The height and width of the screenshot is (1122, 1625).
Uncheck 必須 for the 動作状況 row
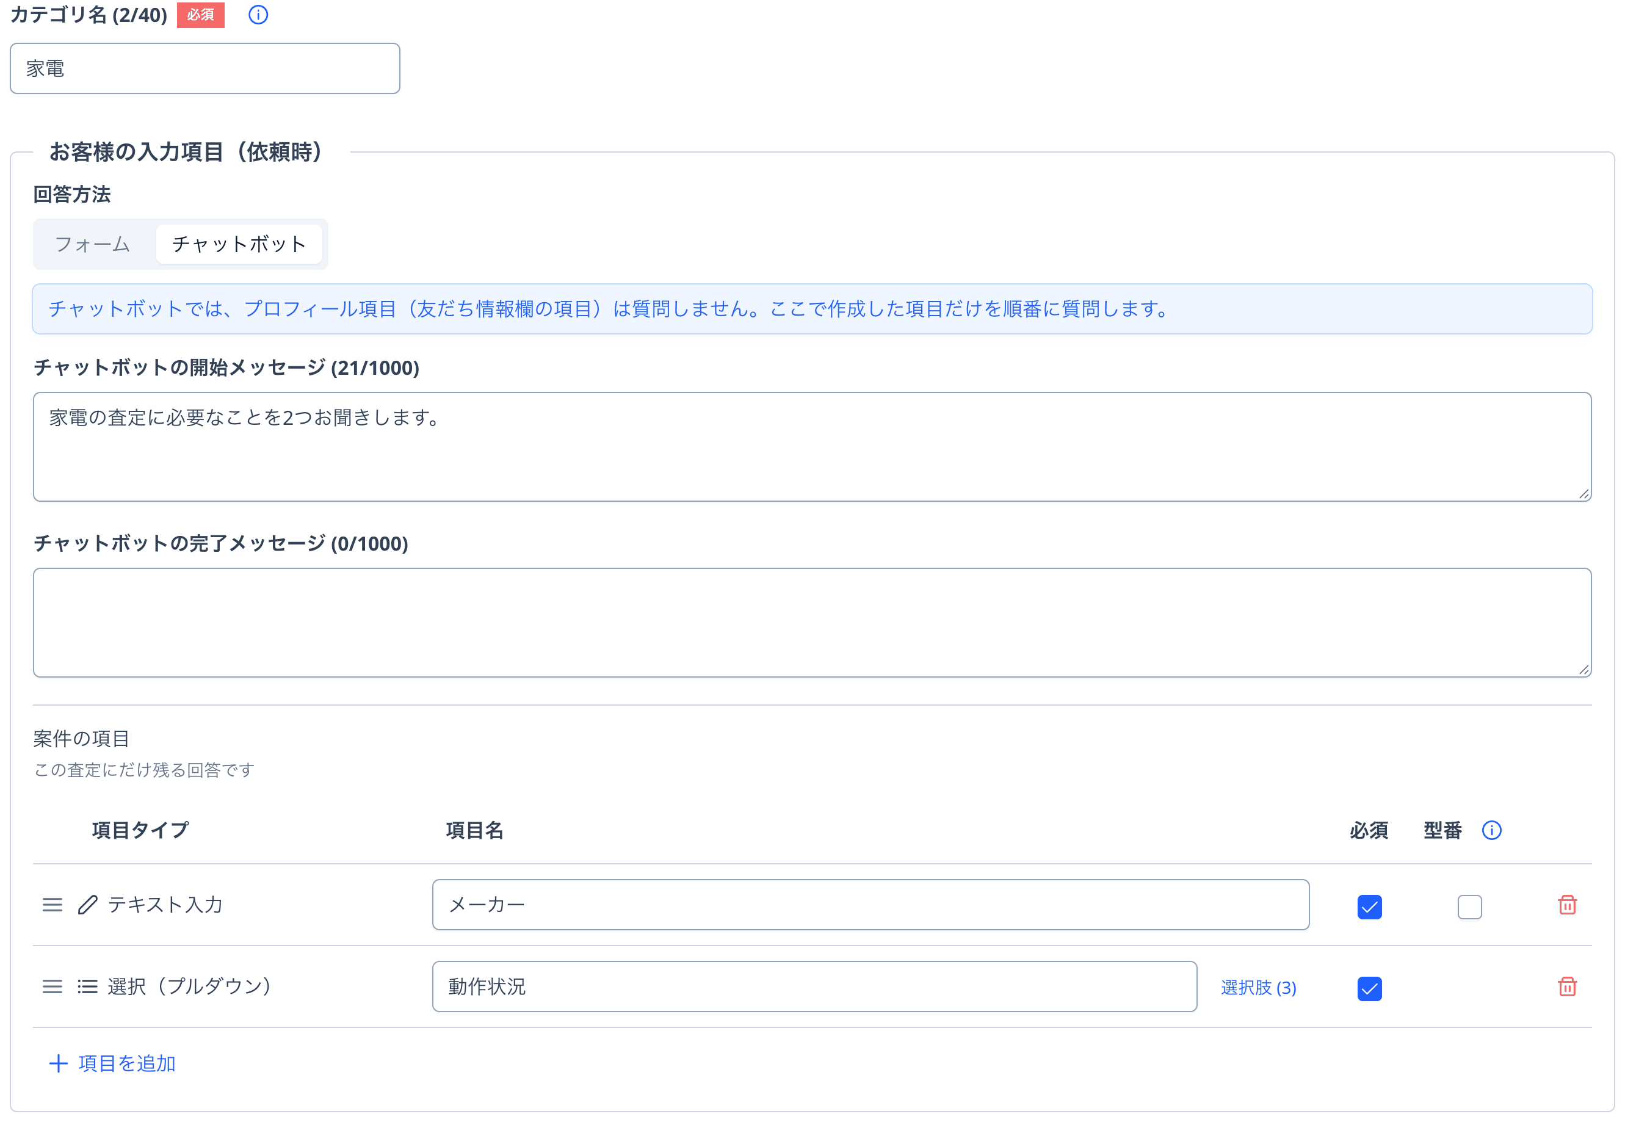(1369, 988)
